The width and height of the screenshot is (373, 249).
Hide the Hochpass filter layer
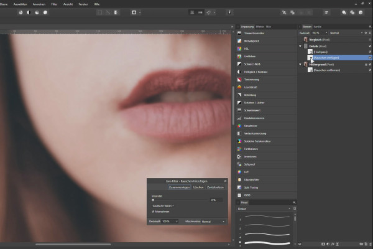click(x=370, y=52)
